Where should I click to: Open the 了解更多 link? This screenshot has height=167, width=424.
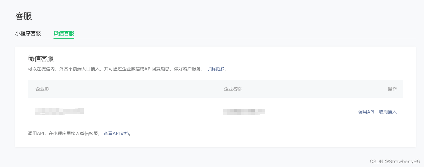[215, 69]
